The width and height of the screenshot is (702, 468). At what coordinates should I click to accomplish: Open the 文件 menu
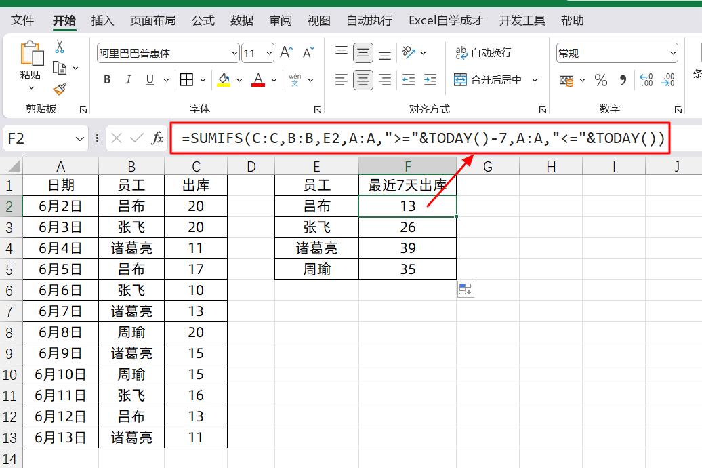pos(22,20)
